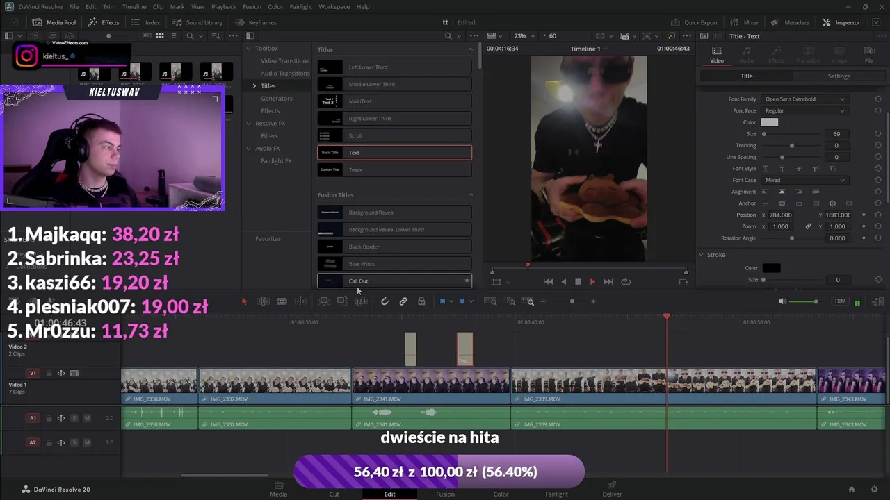
Task: Adjust the timeline zoom slider handle
Action: 572,301
